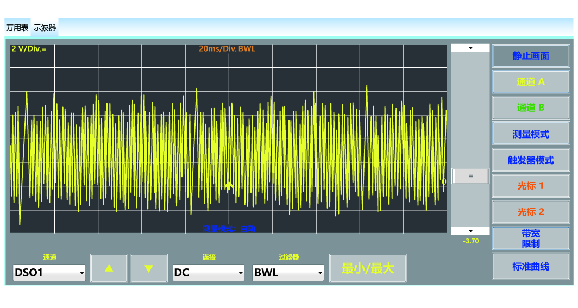
Task: Toggle 带宽限制 bandwidth limit
Action: coord(531,238)
